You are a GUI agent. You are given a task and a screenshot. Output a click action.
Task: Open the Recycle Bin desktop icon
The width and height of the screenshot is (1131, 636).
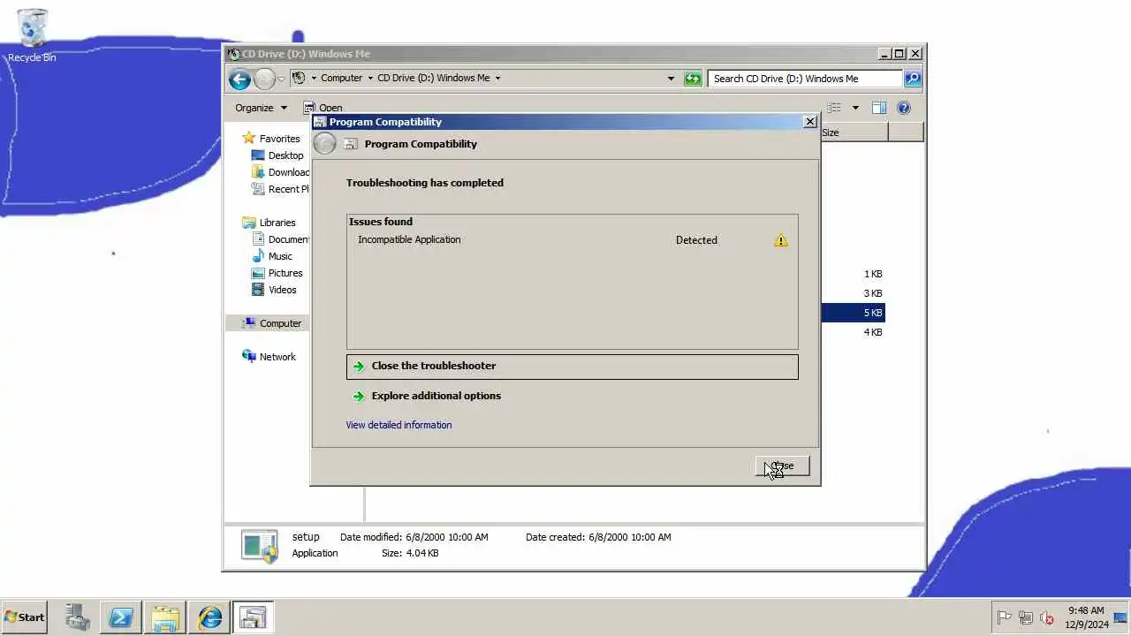32,35
